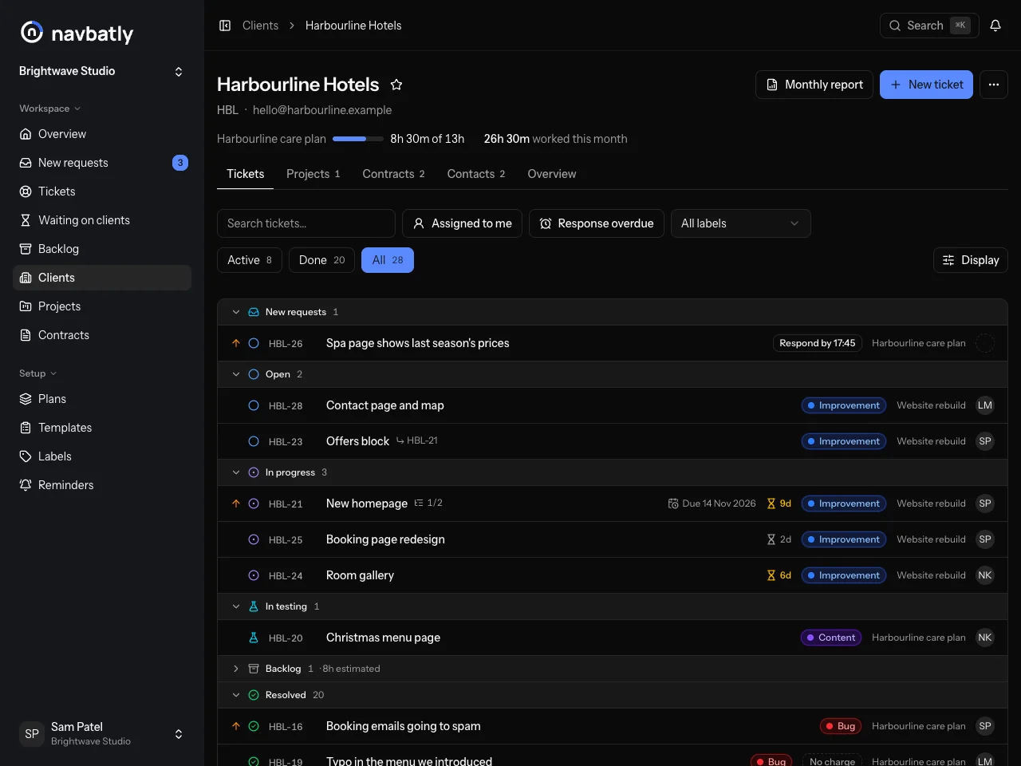
Task: Open notifications bell
Action: coord(995,26)
